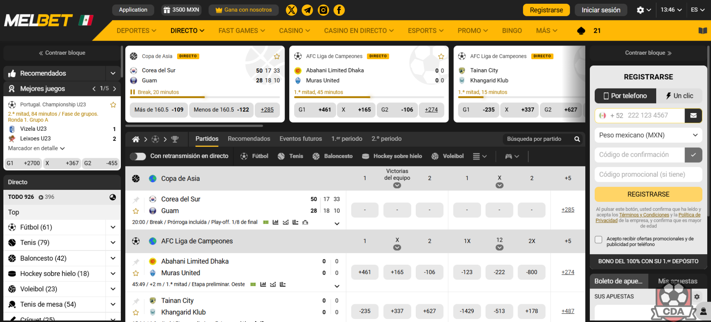
Task: Open the settings gear menu
Action: (643, 10)
